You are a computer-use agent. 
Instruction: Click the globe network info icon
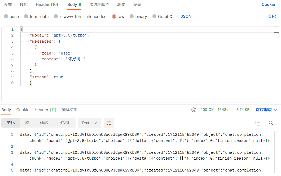pyautogui.click(x=194, y=110)
